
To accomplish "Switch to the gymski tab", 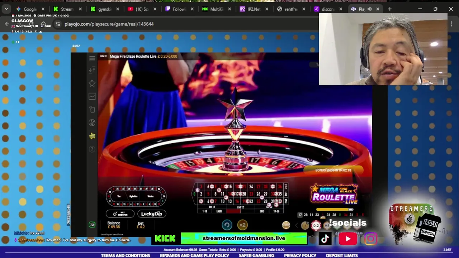I will point(105,9).
